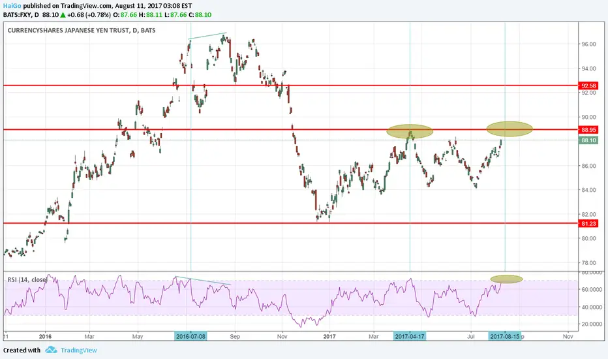Open the HaiGo author link
The width and height of the screenshot is (608, 359).
tap(12, 6)
